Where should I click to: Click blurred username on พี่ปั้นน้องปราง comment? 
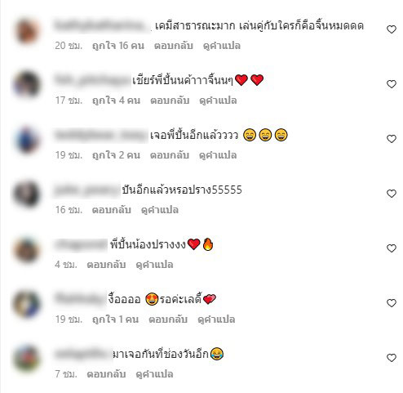tap(81, 244)
